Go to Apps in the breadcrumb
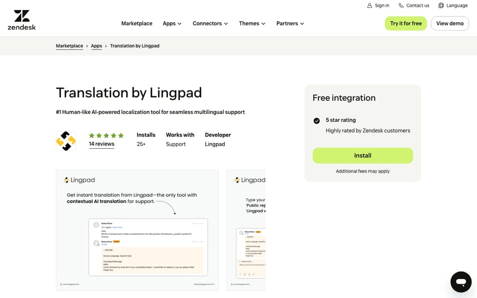Screen dimensions: 477x298 (x=96, y=46)
